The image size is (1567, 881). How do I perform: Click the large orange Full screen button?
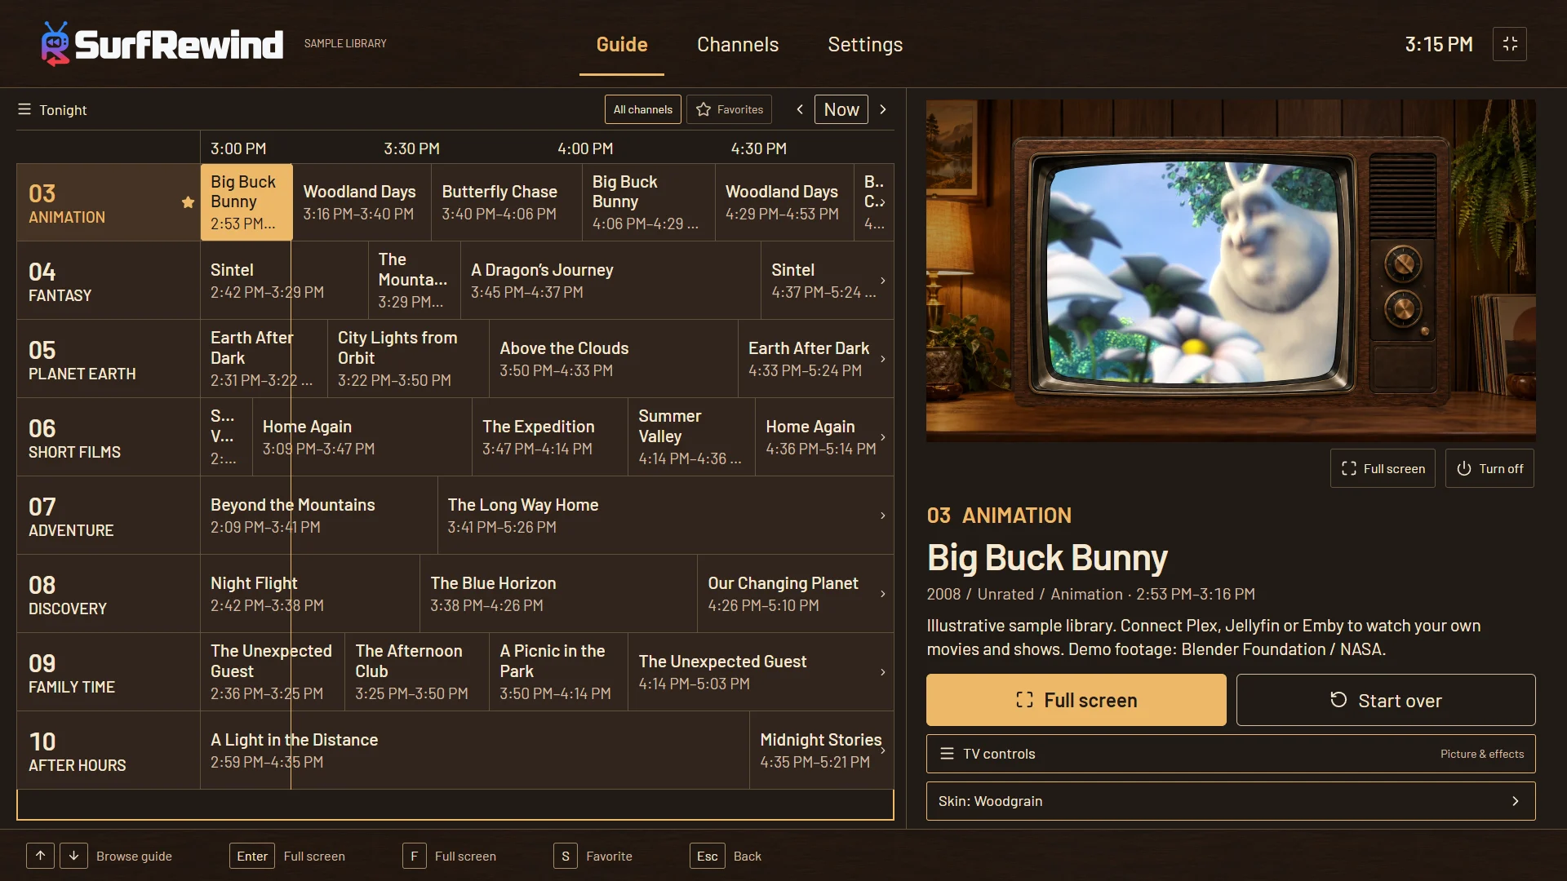click(x=1076, y=700)
